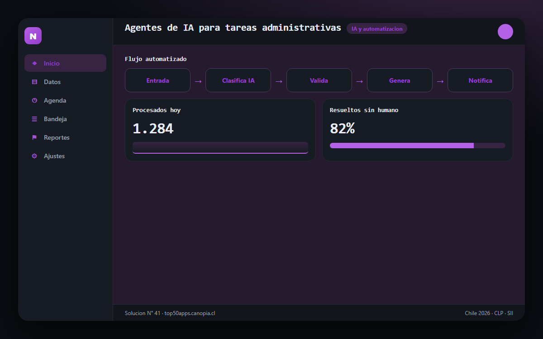543x339 pixels.
Task: Open the Agenda section
Action: (65, 100)
